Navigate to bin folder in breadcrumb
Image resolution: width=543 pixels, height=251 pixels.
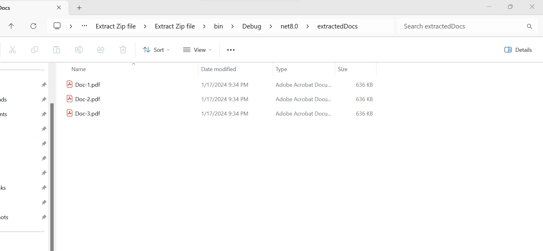(x=218, y=26)
